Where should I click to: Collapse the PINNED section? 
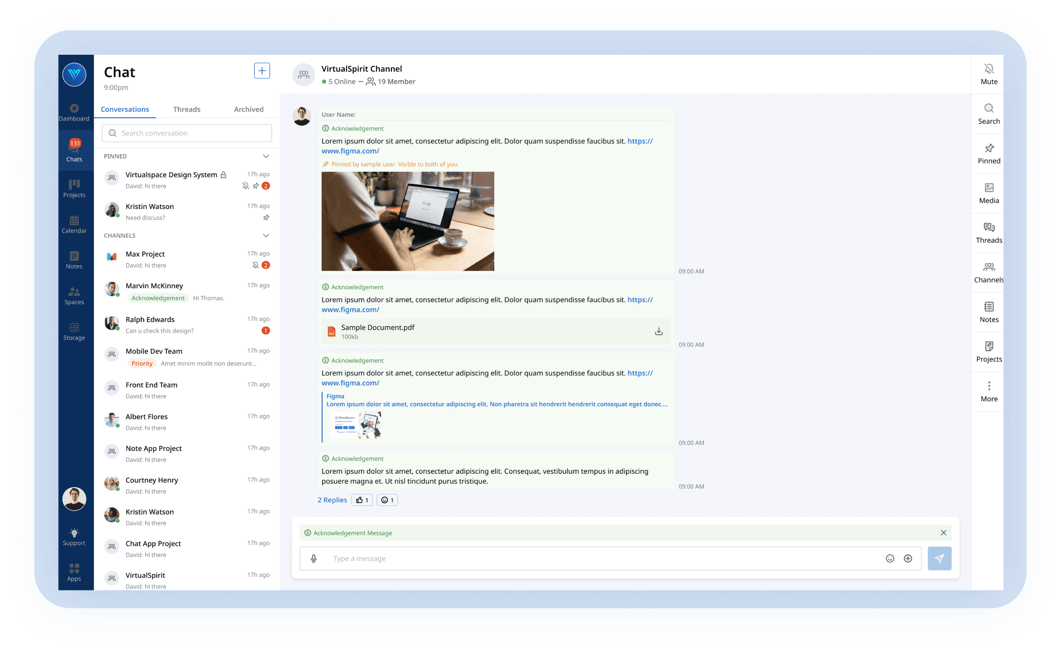(x=266, y=156)
